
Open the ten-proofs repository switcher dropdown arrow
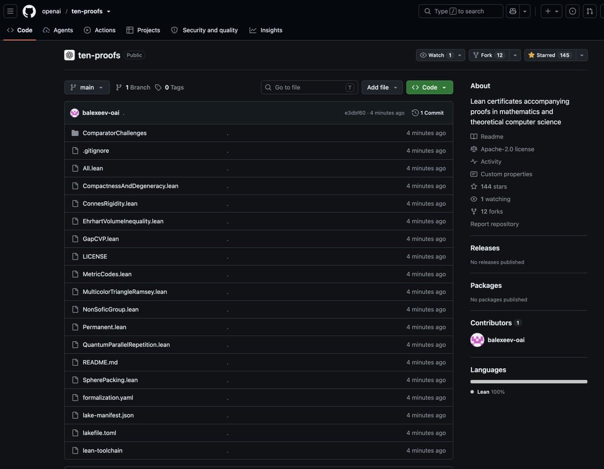[108, 11]
